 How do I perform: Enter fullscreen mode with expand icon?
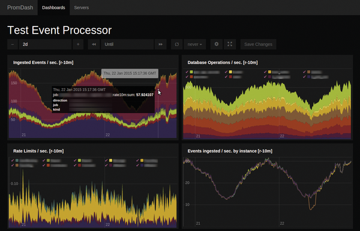click(x=230, y=44)
